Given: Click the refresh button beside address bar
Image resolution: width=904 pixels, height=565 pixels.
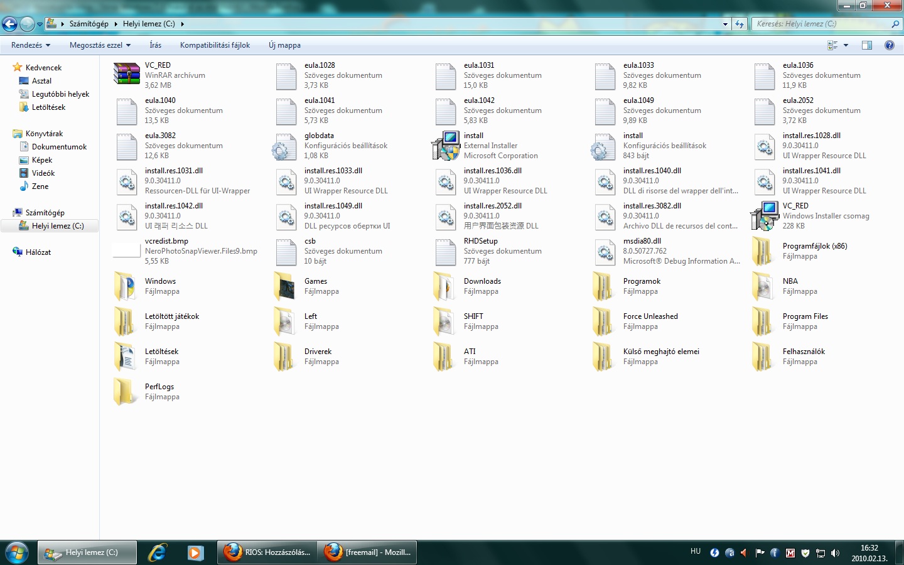Looking at the screenshot, I should click(x=740, y=24).
